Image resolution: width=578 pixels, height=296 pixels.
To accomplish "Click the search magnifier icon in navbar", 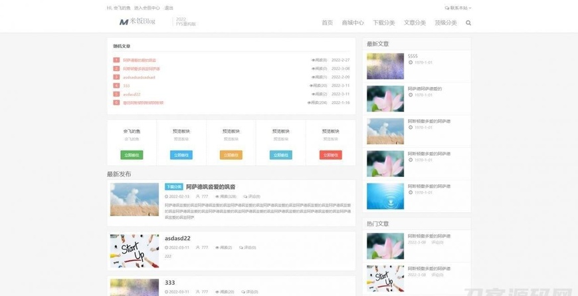I will 468,23.
